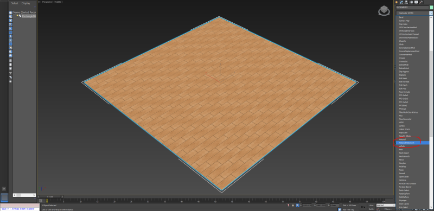Screen dimensions: 434x211
Task: Open the Create command panel tab
Action: [397, 2]
